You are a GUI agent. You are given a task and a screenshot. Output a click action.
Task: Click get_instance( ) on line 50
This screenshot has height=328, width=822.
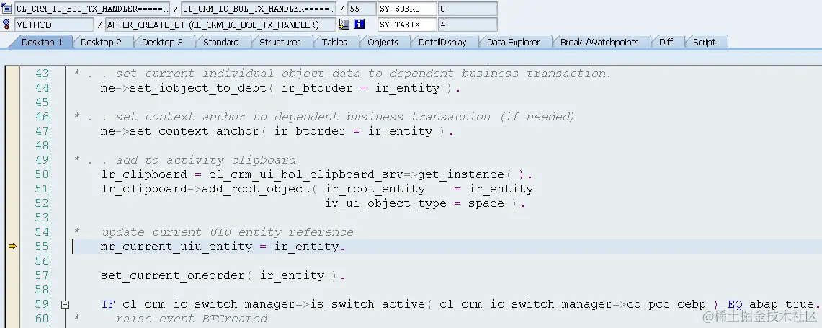(x=468, y=174)
